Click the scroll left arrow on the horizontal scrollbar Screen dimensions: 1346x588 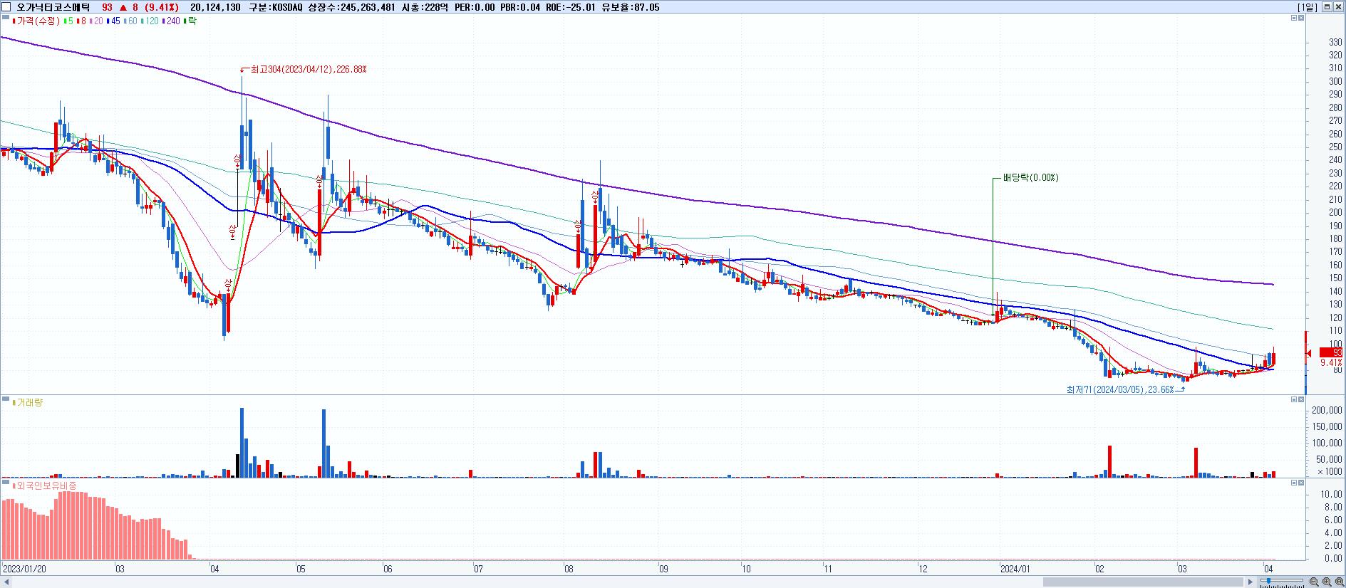[6, 582]
